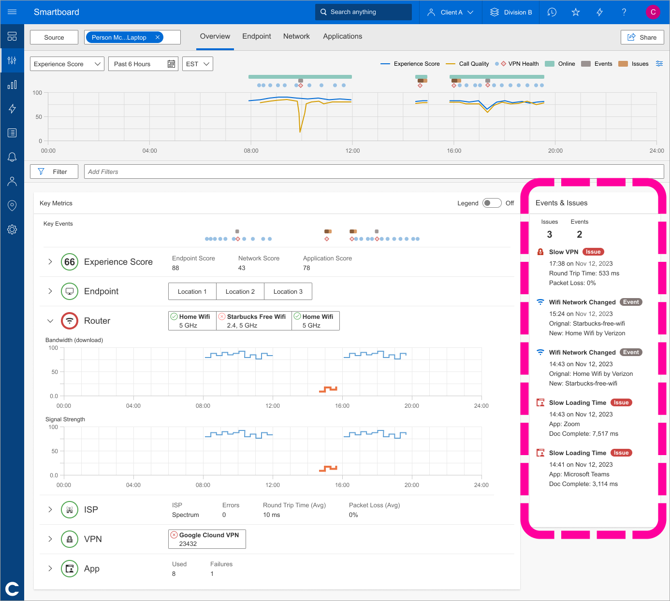Select the location pin icon in sidebar

click(12, 205)
